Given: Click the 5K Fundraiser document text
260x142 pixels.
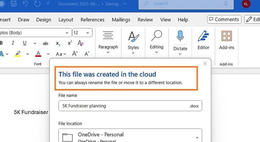Looking at the screenshot, I should [31, 112].
